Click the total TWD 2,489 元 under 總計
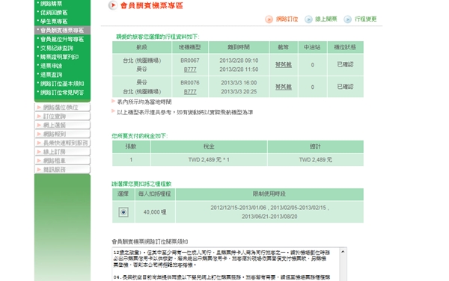This screenshot has height=281, width=449. click(316, 160)
